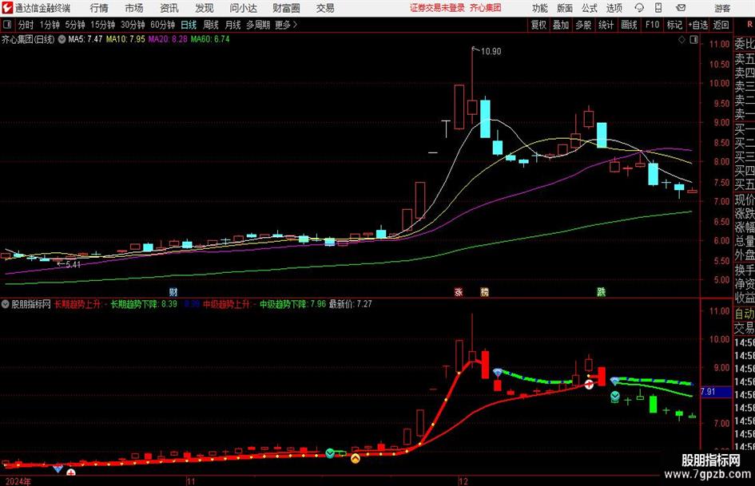Open the F10 company info
The width and height of the screenshot is (755, 486).
point(652,25)
